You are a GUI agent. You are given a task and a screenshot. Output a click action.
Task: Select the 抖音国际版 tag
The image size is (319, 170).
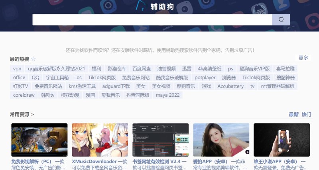(138, 95)
